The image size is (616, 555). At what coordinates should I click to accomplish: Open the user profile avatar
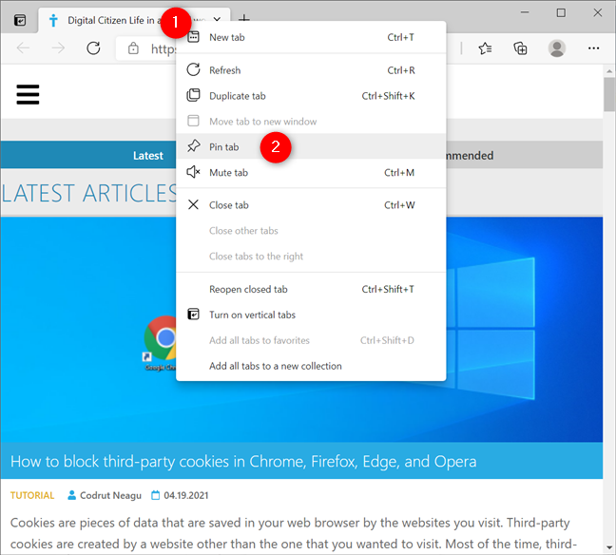pyautogui.click(x=557, y=48)
